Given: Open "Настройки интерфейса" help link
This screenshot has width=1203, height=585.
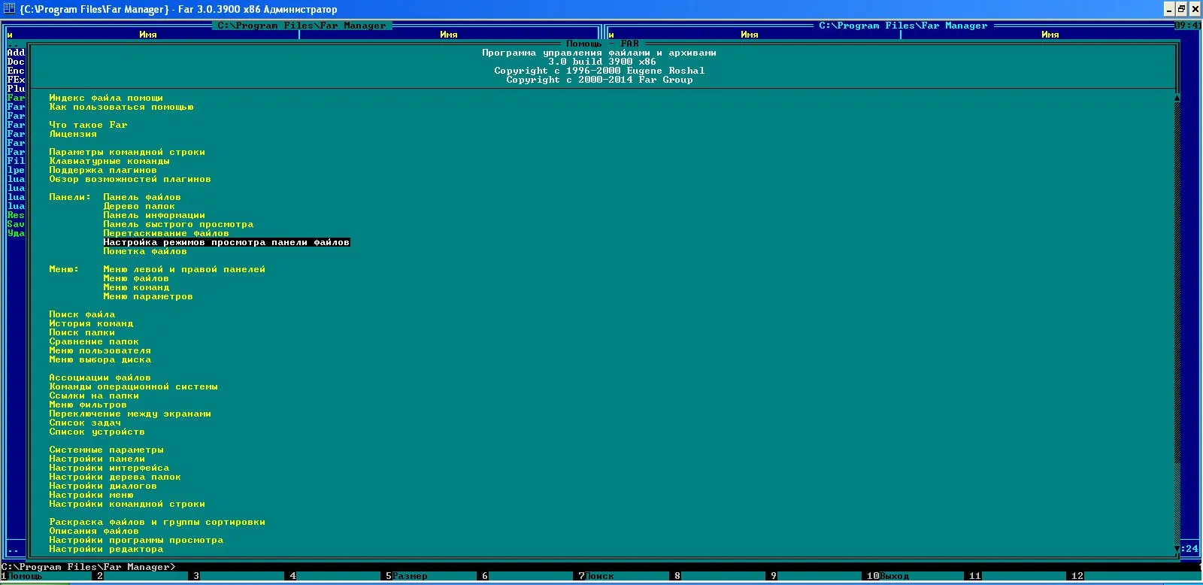Looking at the screenshot, I should point(109,468).
